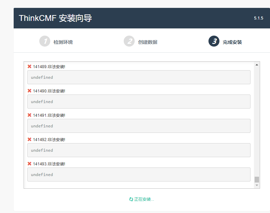Click the 141491.非法安装! message
Screen dimensions: 270x213
49,115
